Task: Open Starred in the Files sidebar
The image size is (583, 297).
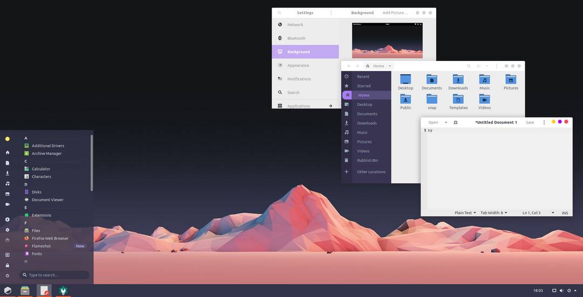Action: click(x=367, y=86)
